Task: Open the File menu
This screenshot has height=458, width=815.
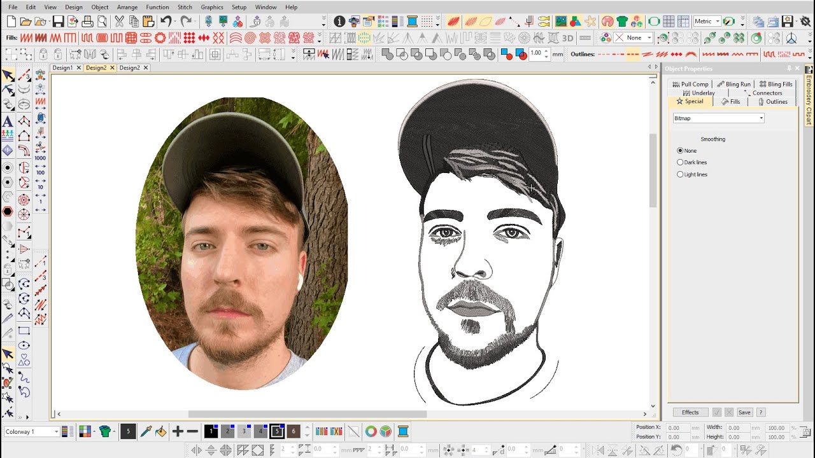Action: click(13, 7)
